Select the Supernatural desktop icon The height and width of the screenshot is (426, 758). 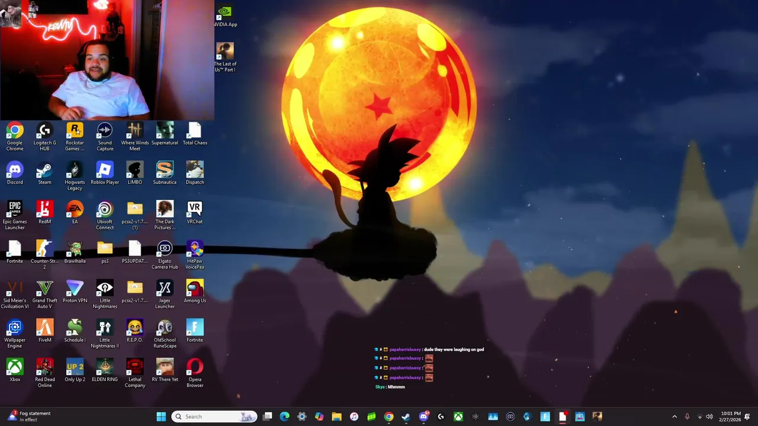pyautogui.click(x=165, y=134)
